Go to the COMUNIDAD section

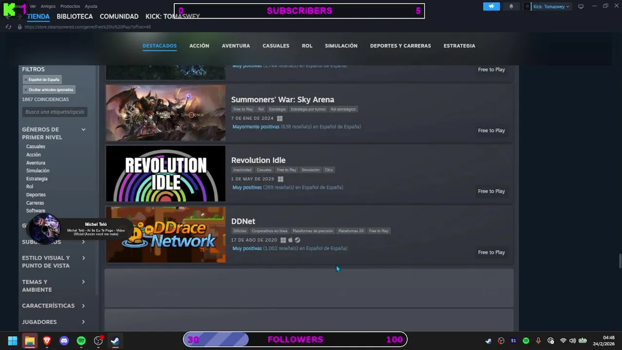pos(119,16)
